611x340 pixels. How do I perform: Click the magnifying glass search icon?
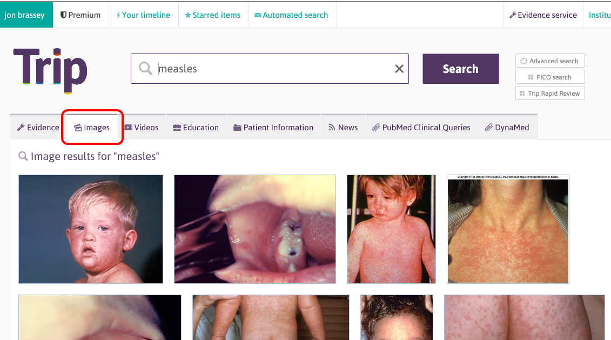click(x=145, y=69)
